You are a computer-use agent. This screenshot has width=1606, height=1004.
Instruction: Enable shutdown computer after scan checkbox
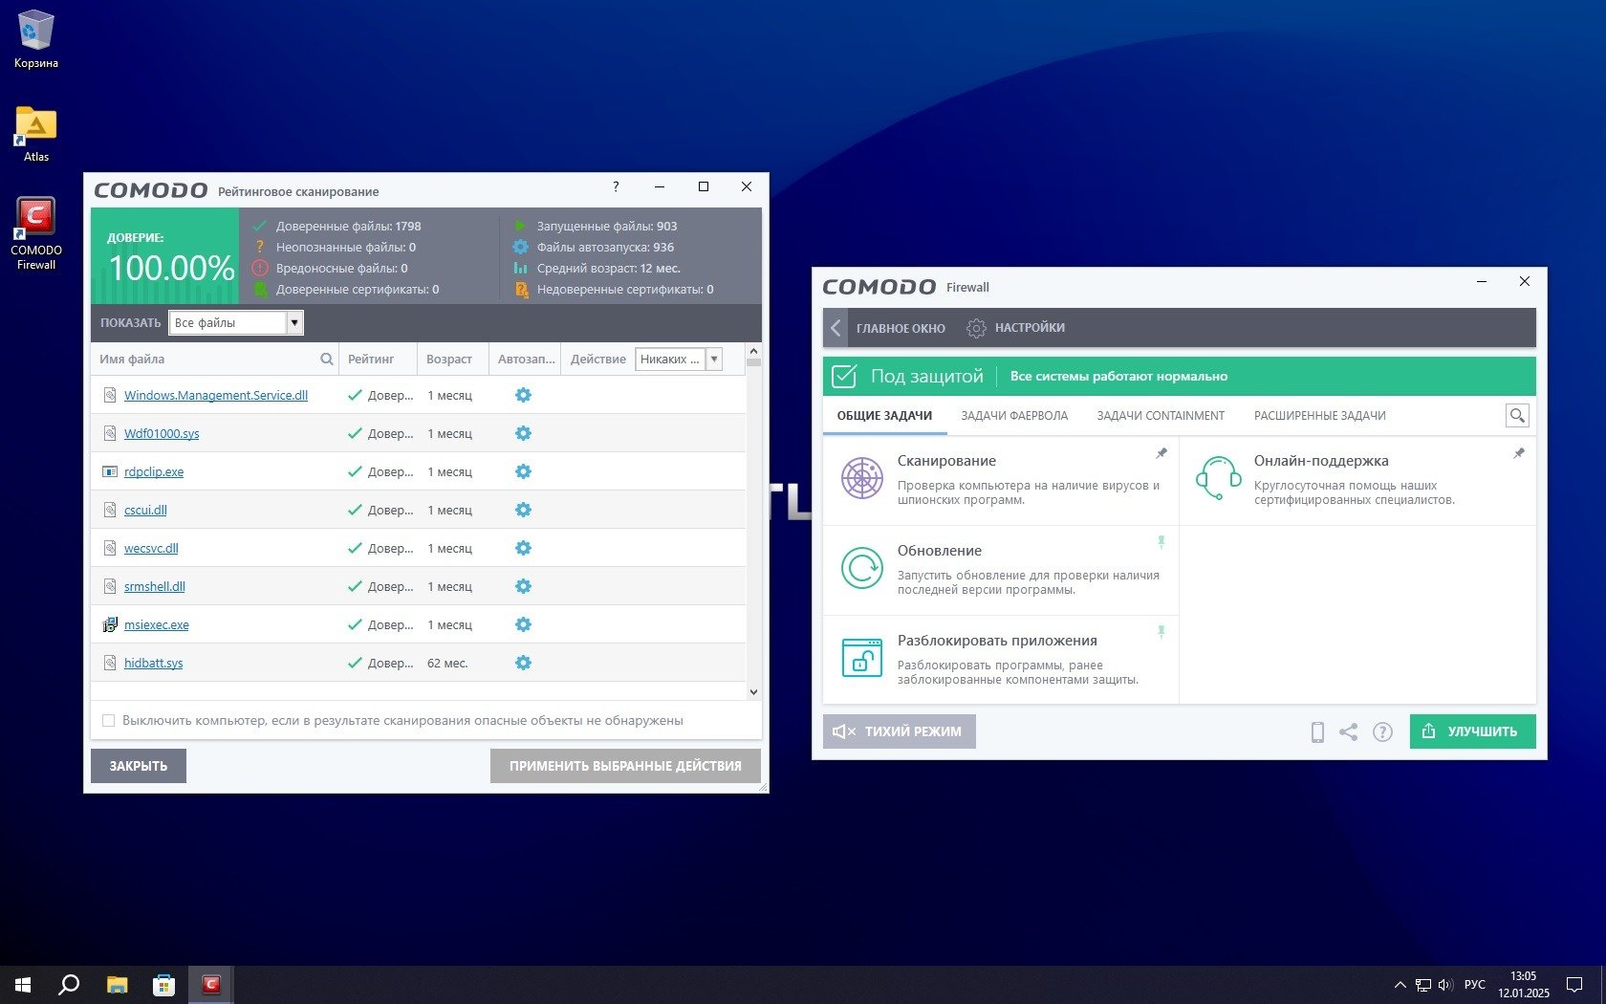tap(108, 721)
